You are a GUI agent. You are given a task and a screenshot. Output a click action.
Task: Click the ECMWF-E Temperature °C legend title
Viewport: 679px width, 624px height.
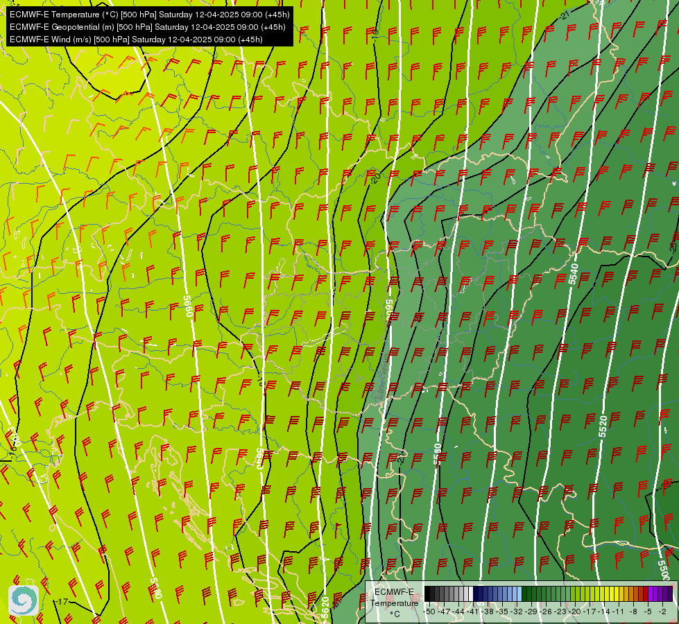(x=395, y=603)
